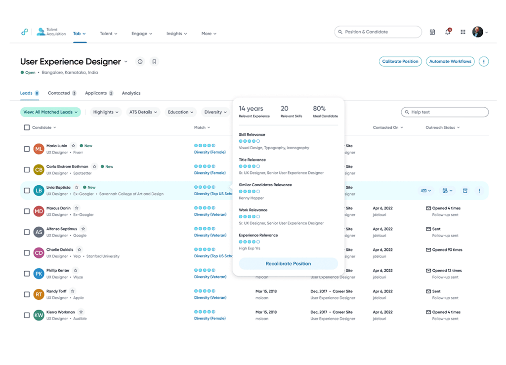Viewport: 506px width, 365px height.
Task: Tick the checkbox for Randy Torff
Action: [x=27, y=294]
